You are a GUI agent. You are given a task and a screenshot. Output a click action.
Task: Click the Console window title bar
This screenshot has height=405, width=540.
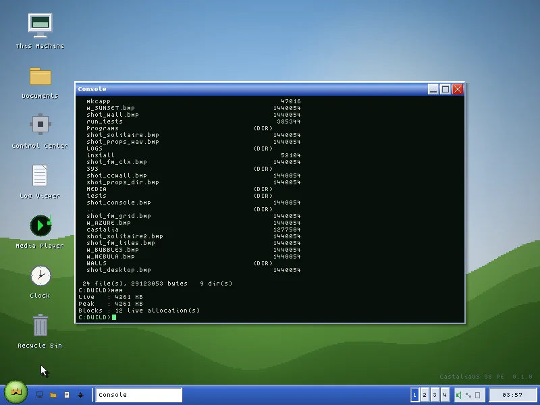click(251, 89)
